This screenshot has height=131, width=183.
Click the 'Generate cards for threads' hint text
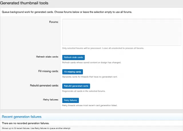(90, 77)
